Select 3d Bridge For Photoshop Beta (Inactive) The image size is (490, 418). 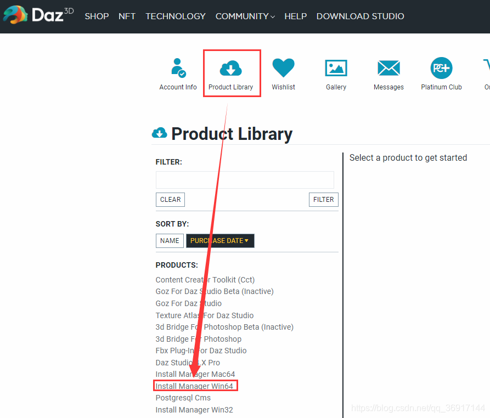pos(224,327)
